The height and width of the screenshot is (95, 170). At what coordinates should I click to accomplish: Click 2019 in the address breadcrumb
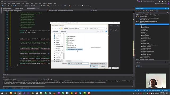[71, 28]
